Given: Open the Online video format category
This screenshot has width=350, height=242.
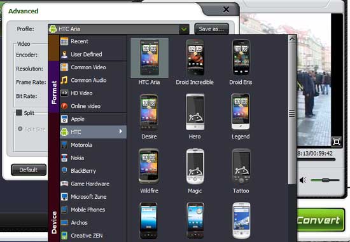Looking at the screenshot, I should pos(93,106).
